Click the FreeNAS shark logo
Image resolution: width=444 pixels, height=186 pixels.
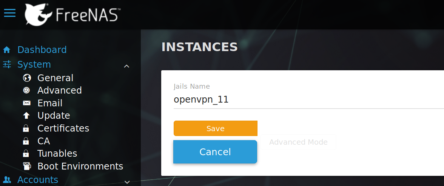coord(38,15)
